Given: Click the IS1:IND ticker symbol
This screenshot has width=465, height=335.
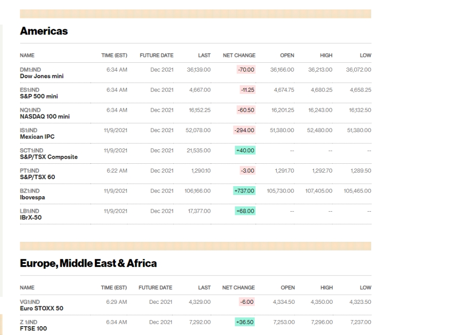Looking at the screenshot, I should (28, 130).
